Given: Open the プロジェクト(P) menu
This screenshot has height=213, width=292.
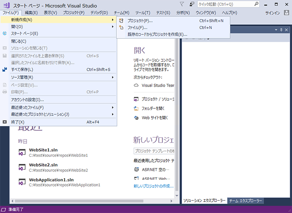Looking at the screenshot, I should [x=74, y=13].
